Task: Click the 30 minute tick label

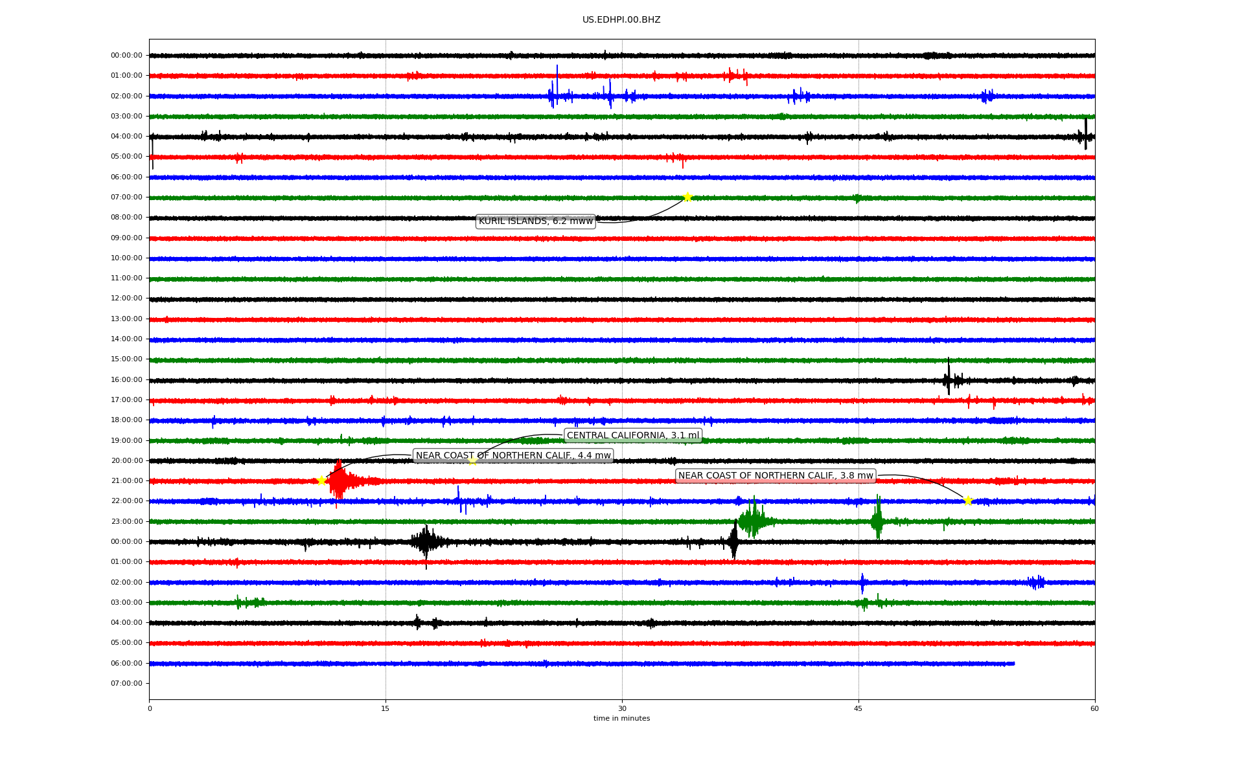Action: 622,708
